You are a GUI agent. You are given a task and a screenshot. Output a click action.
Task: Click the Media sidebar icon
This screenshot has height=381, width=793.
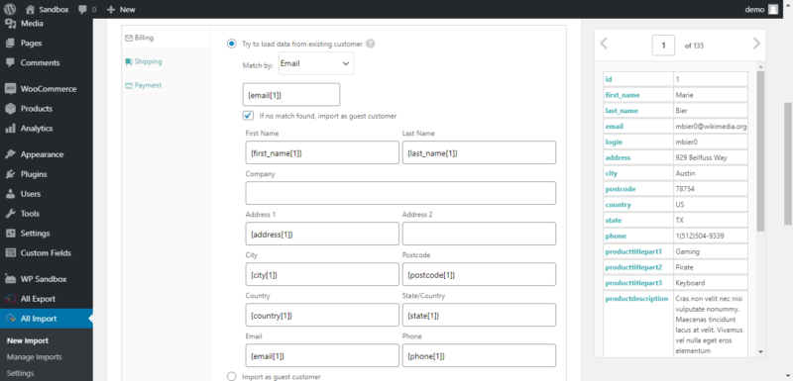10,23
